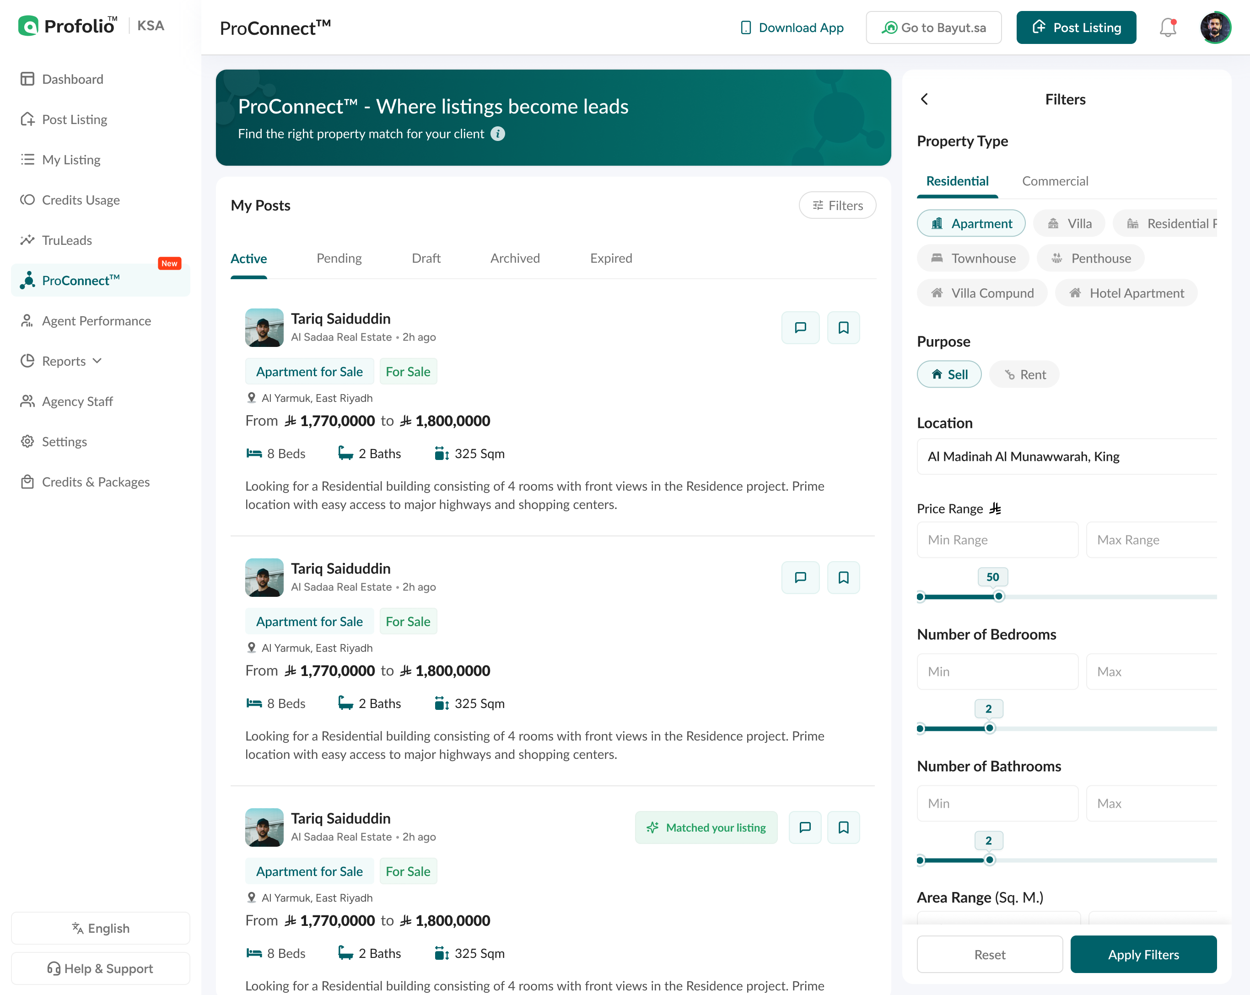Reset all filters
Image resolution: width=1250 pixels, height=995 pixels.
point(990,954)
